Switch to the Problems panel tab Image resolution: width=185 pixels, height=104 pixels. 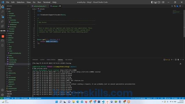[35, 60]
